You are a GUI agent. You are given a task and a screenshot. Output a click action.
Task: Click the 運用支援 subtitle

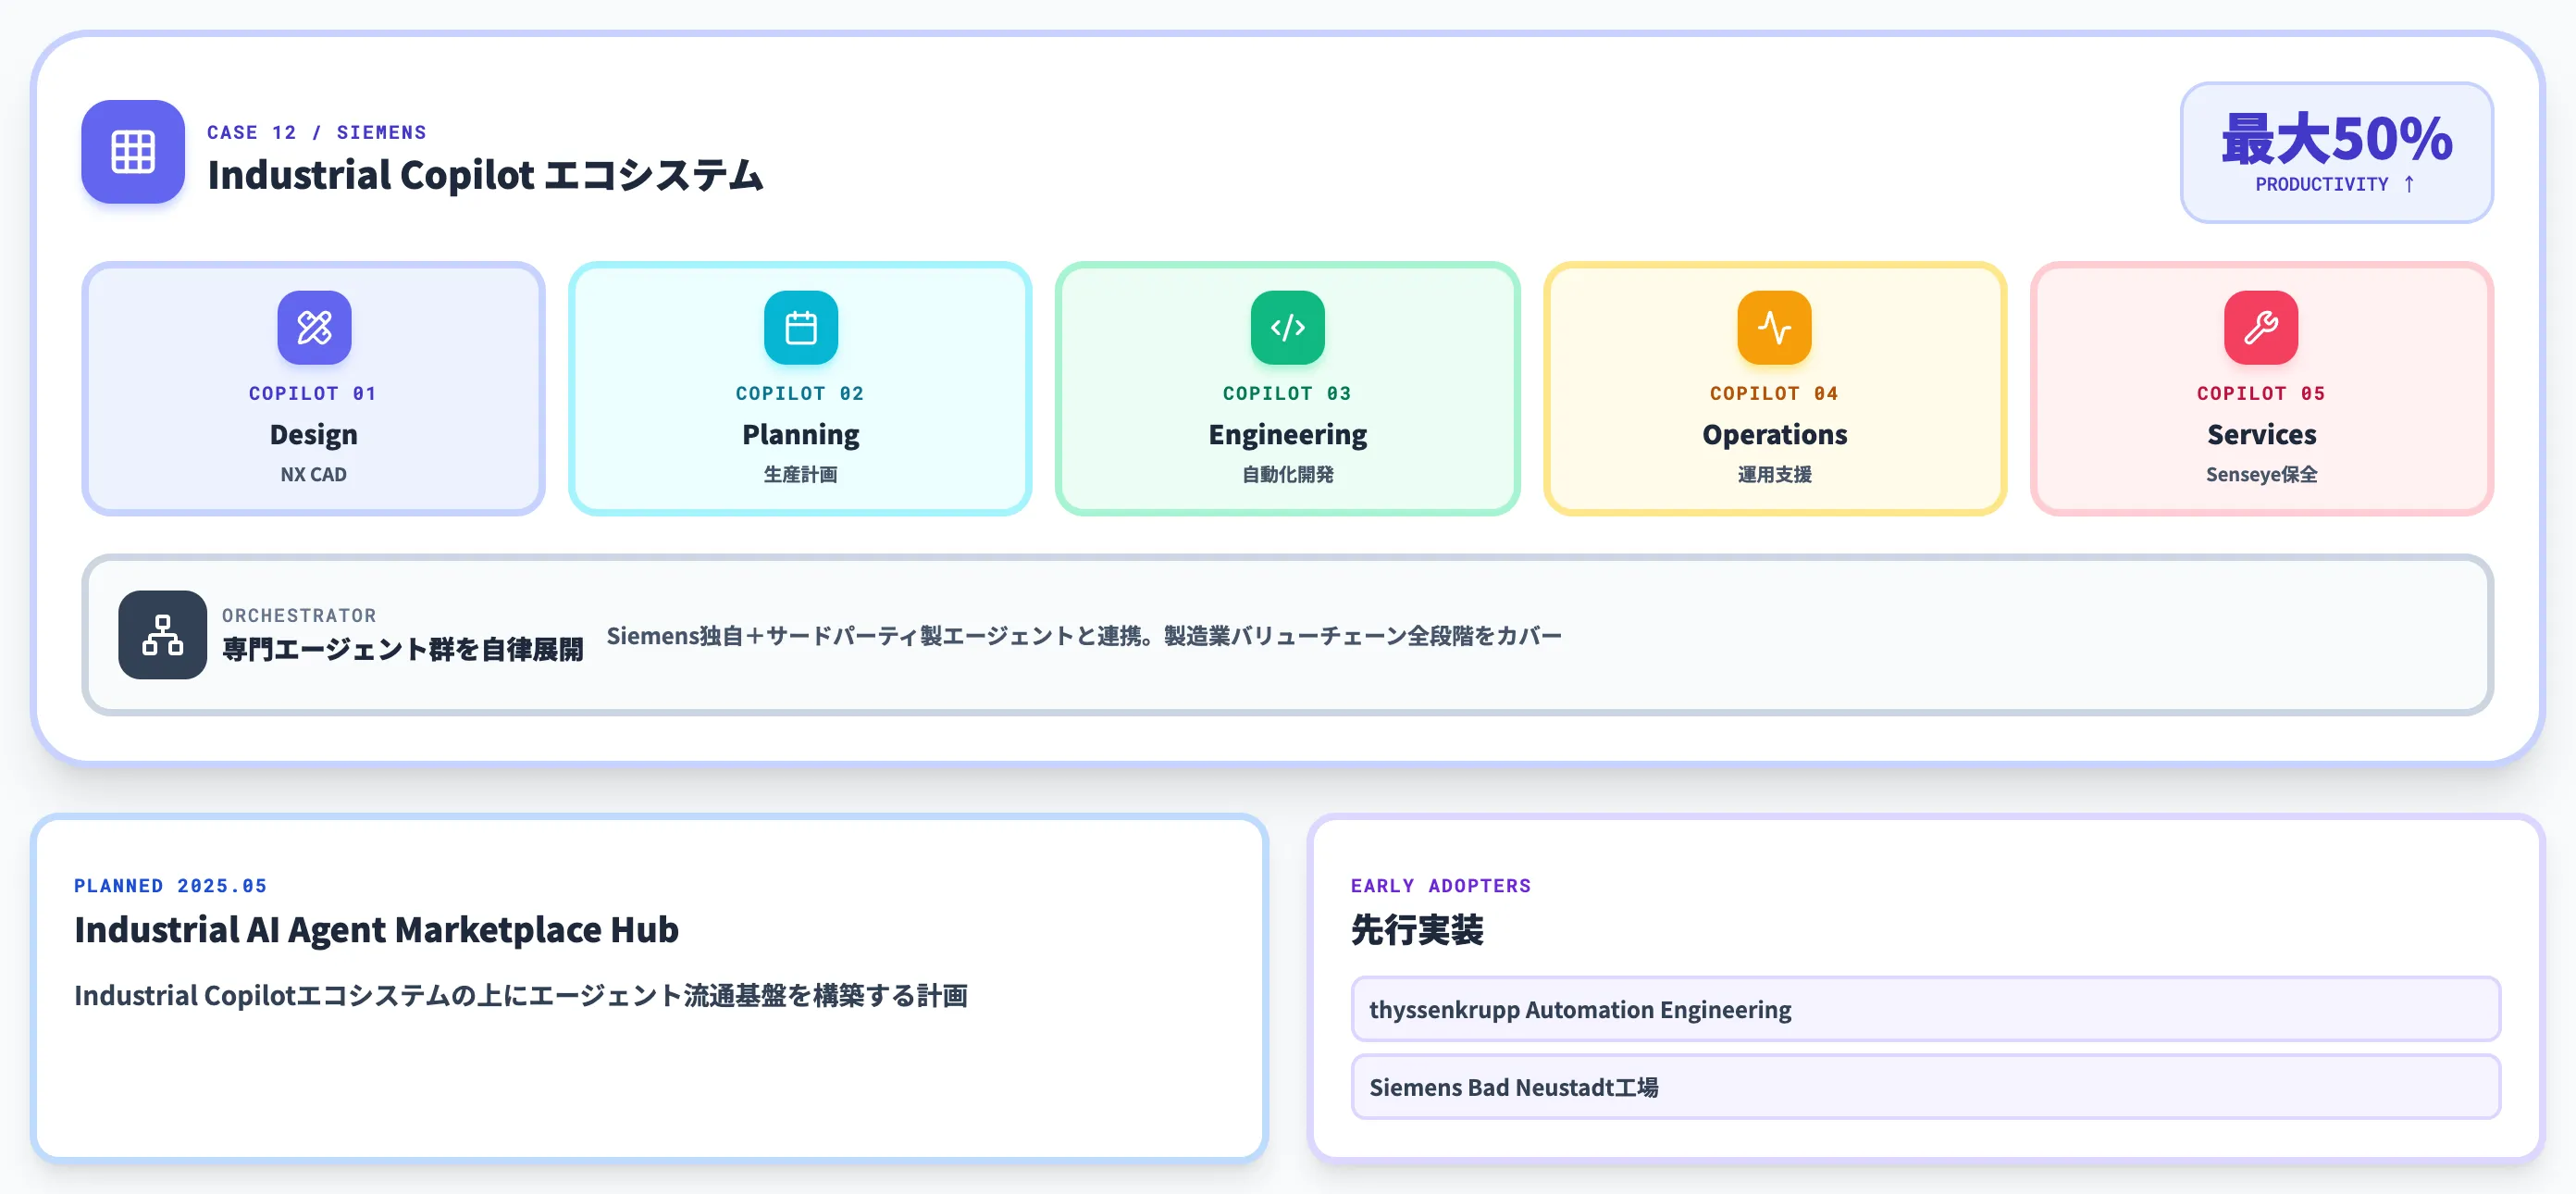click(1775, 475)
